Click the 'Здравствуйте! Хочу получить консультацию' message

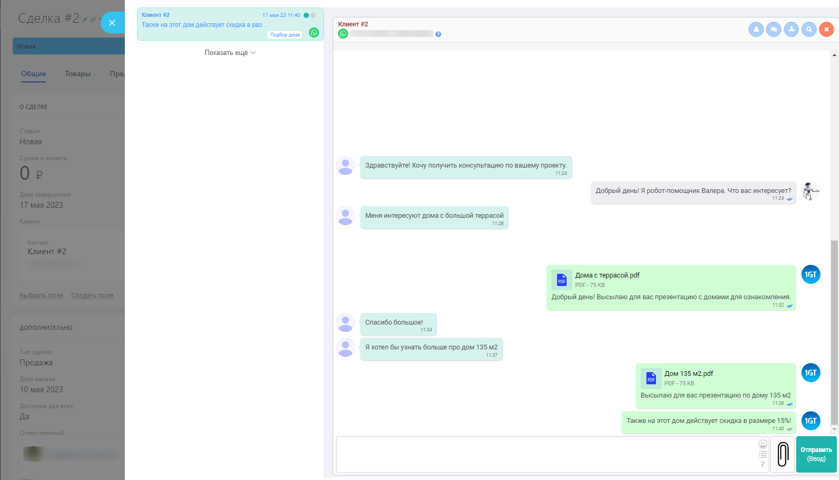point(466,168)
